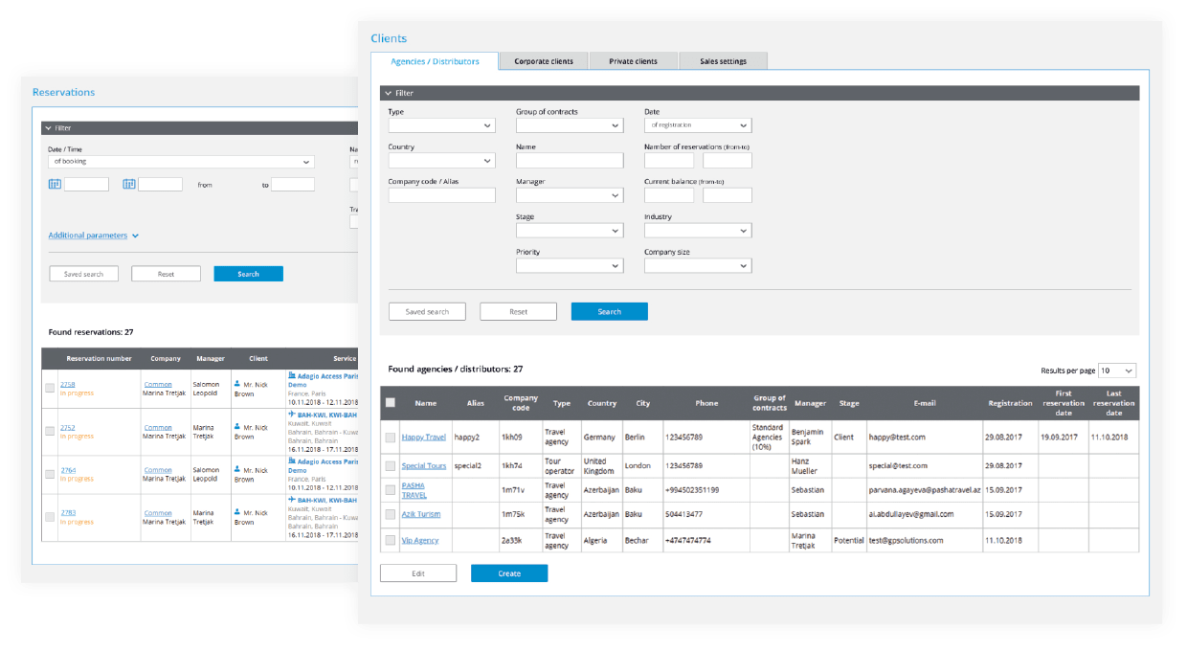Open the Type dropdown in Clients filter

tap(441, 125)
